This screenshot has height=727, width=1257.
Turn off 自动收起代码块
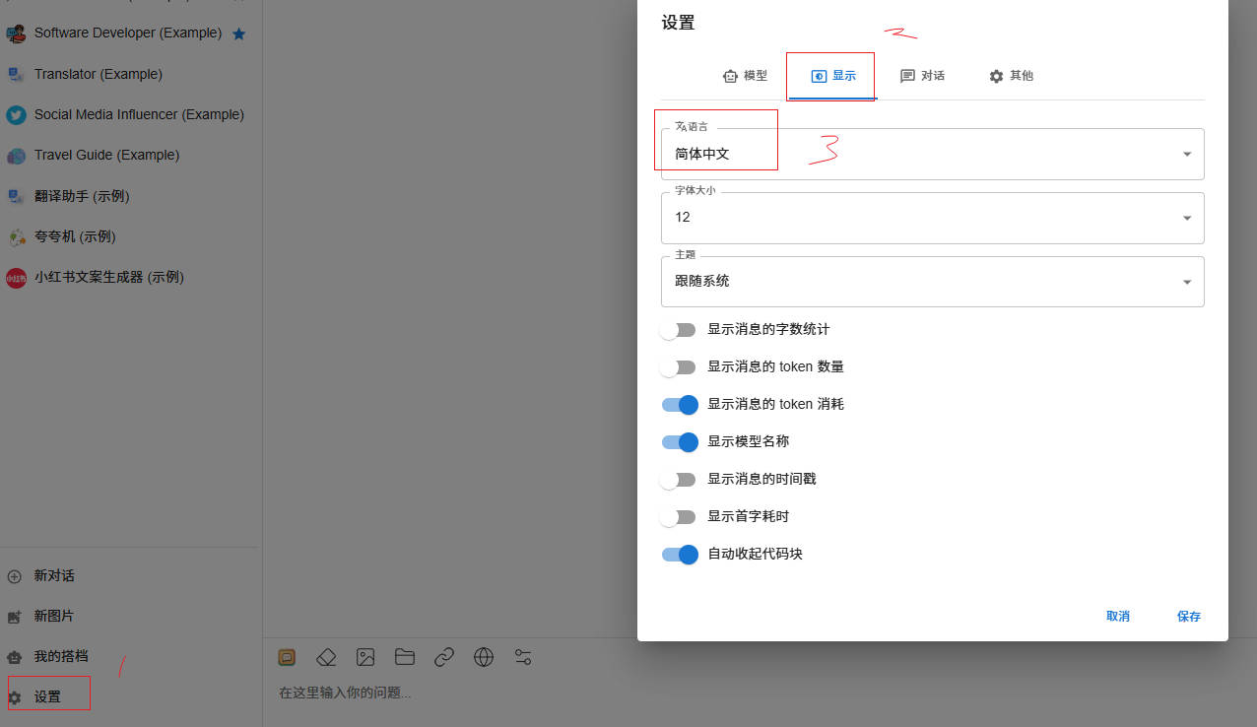tap(680, 554)
